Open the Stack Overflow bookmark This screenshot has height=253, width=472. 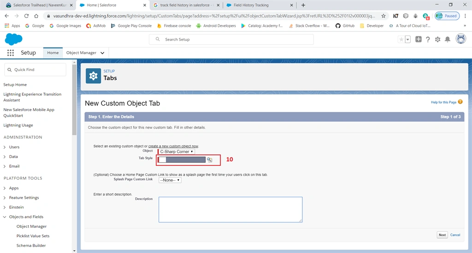pyautogui.click(x=309, y=26)
